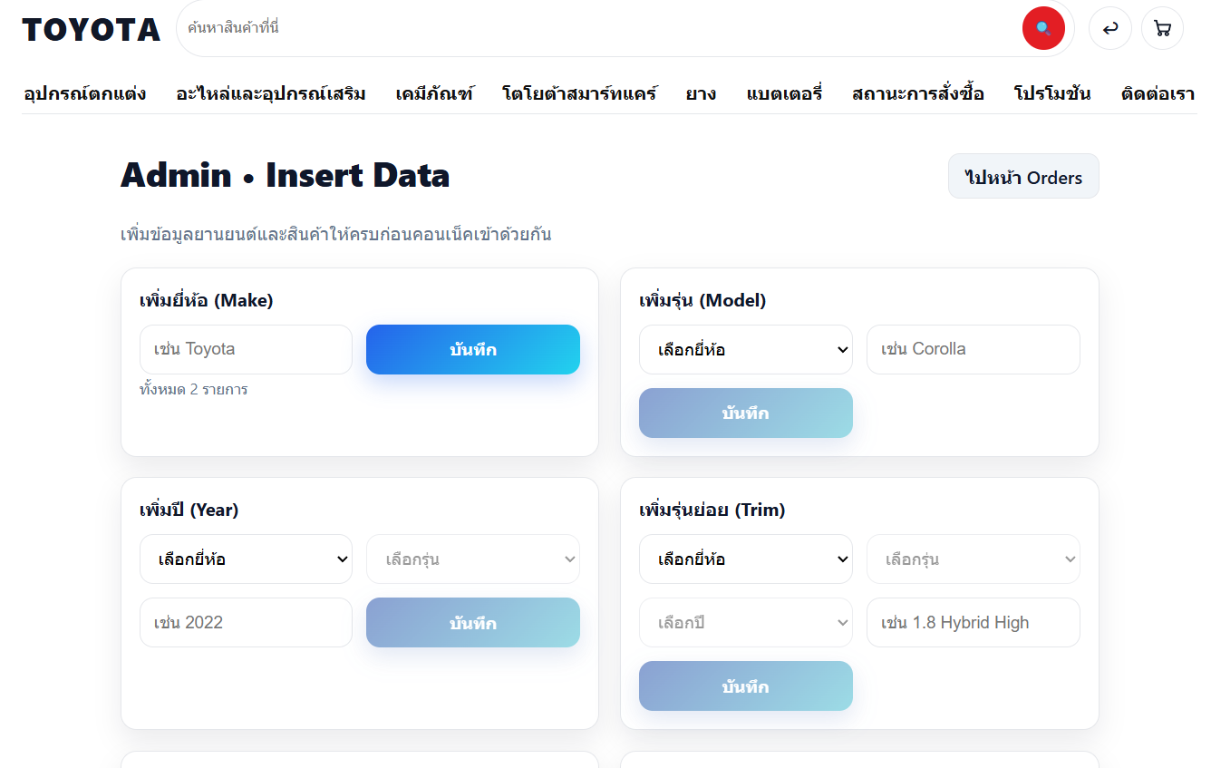Image resolution: width=1211 pixels, height=768 pixels.
Task: Click the บันทึก button in the Make section
Action: coord(472,349)
